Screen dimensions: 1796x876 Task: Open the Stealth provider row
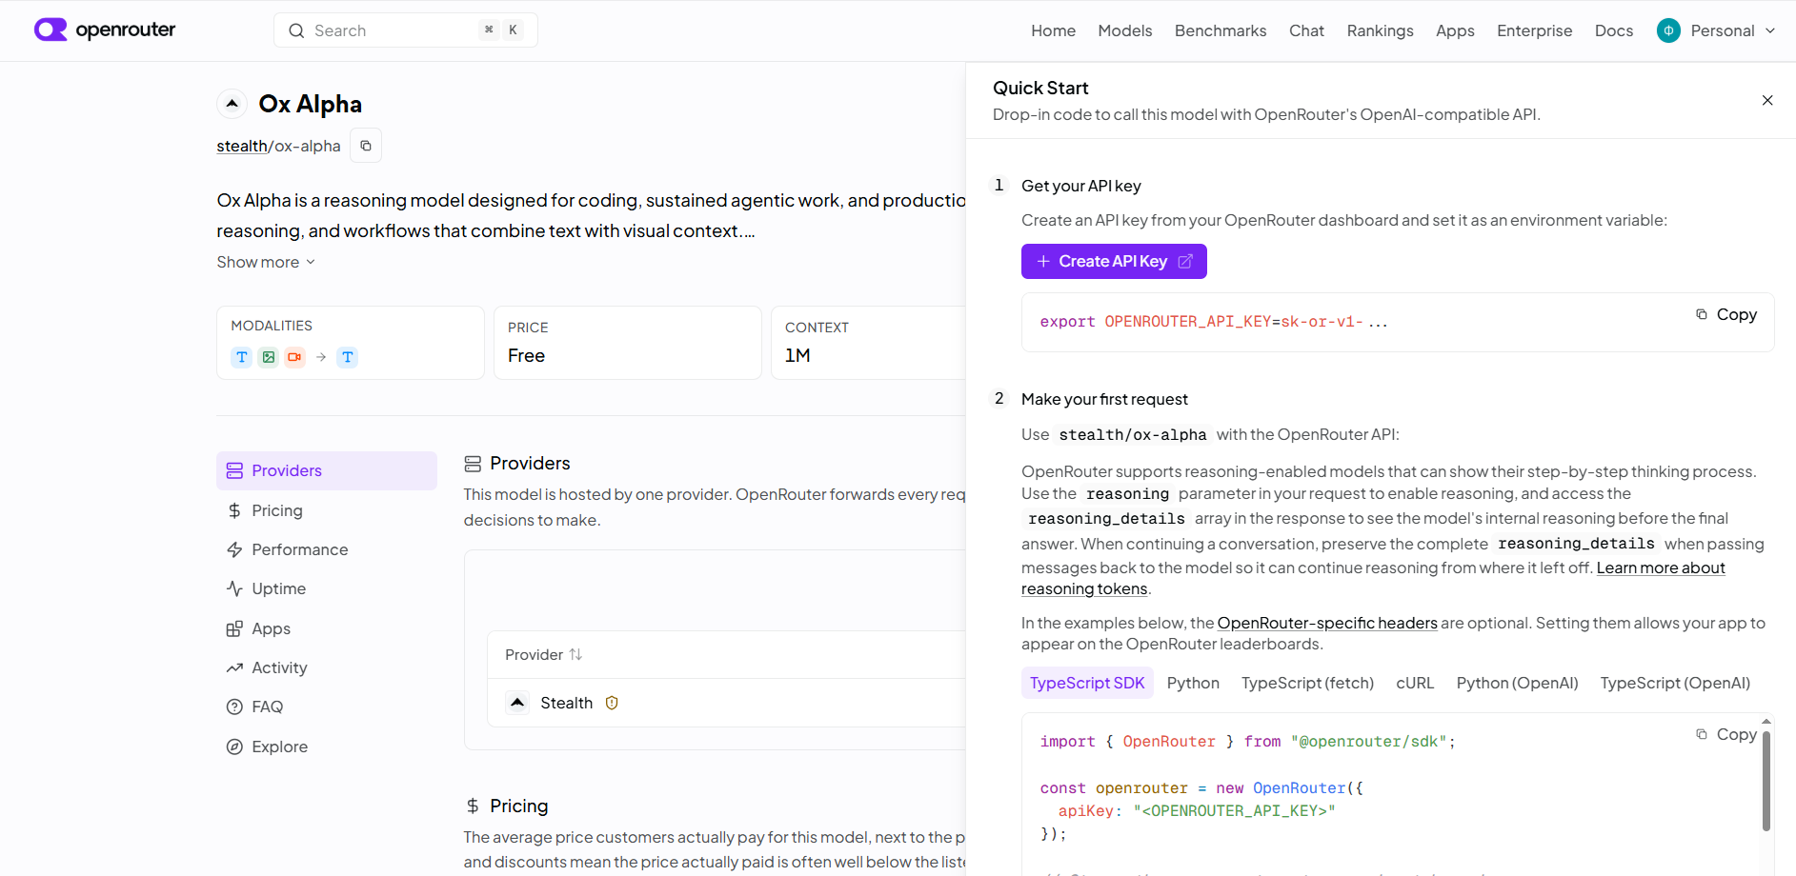click(x=727, y=703)
